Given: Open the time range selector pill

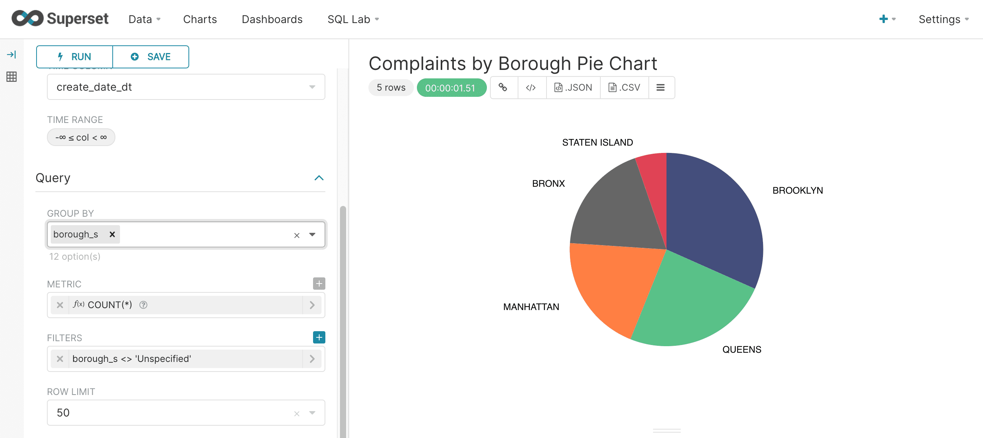Looking at the screenshot, I should click(81, 137).
